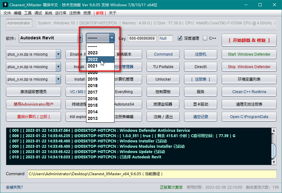Click the Unlocker button

[163, 79]
